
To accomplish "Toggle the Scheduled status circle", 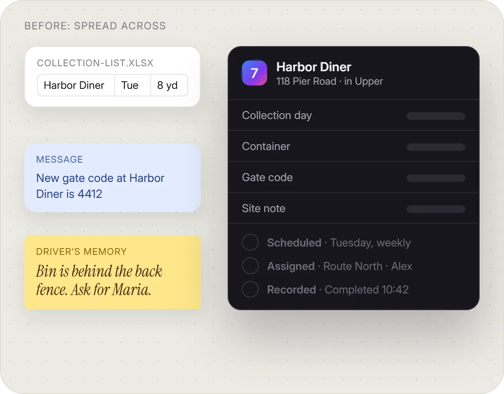I will click(250, 243).
